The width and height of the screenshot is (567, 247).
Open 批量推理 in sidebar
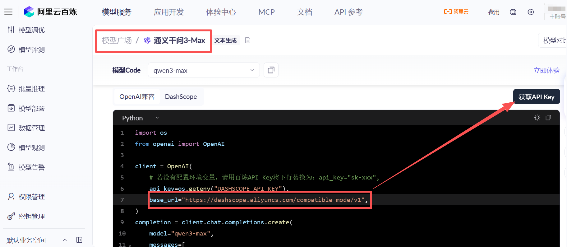32,89
